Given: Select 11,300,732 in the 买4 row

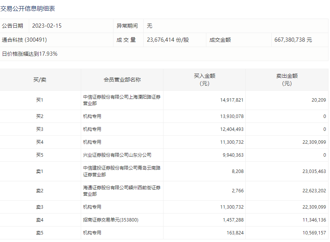Looking at the screenshot, I should pyautogui.click(x=232, y=142).
